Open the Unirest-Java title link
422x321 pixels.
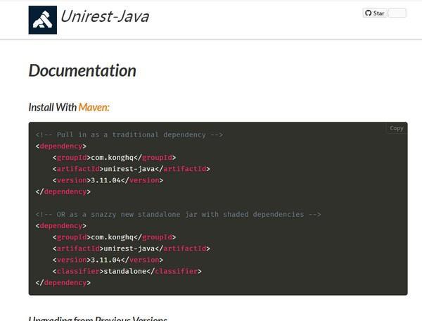pos(105,16)
